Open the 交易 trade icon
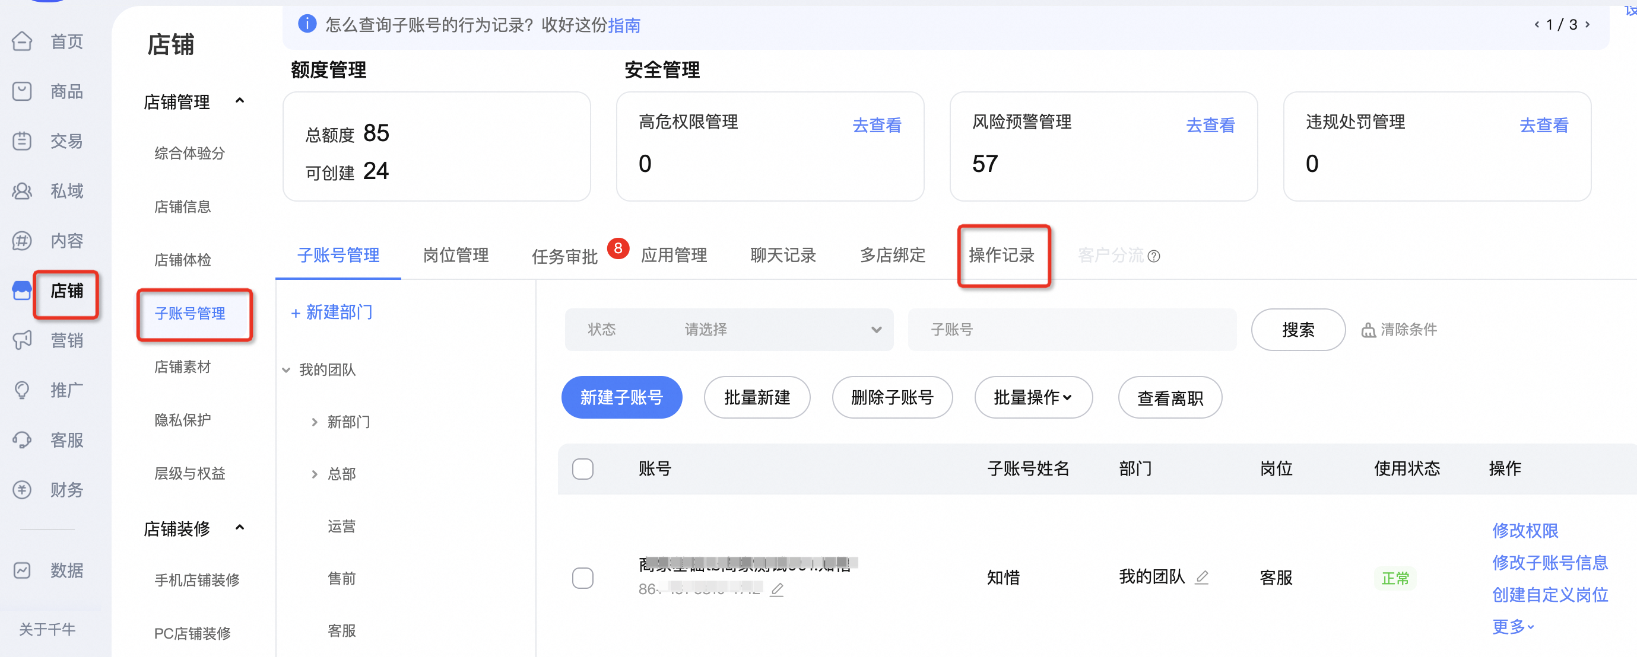Screen dimensions: 1637x657 pos(22,141)
